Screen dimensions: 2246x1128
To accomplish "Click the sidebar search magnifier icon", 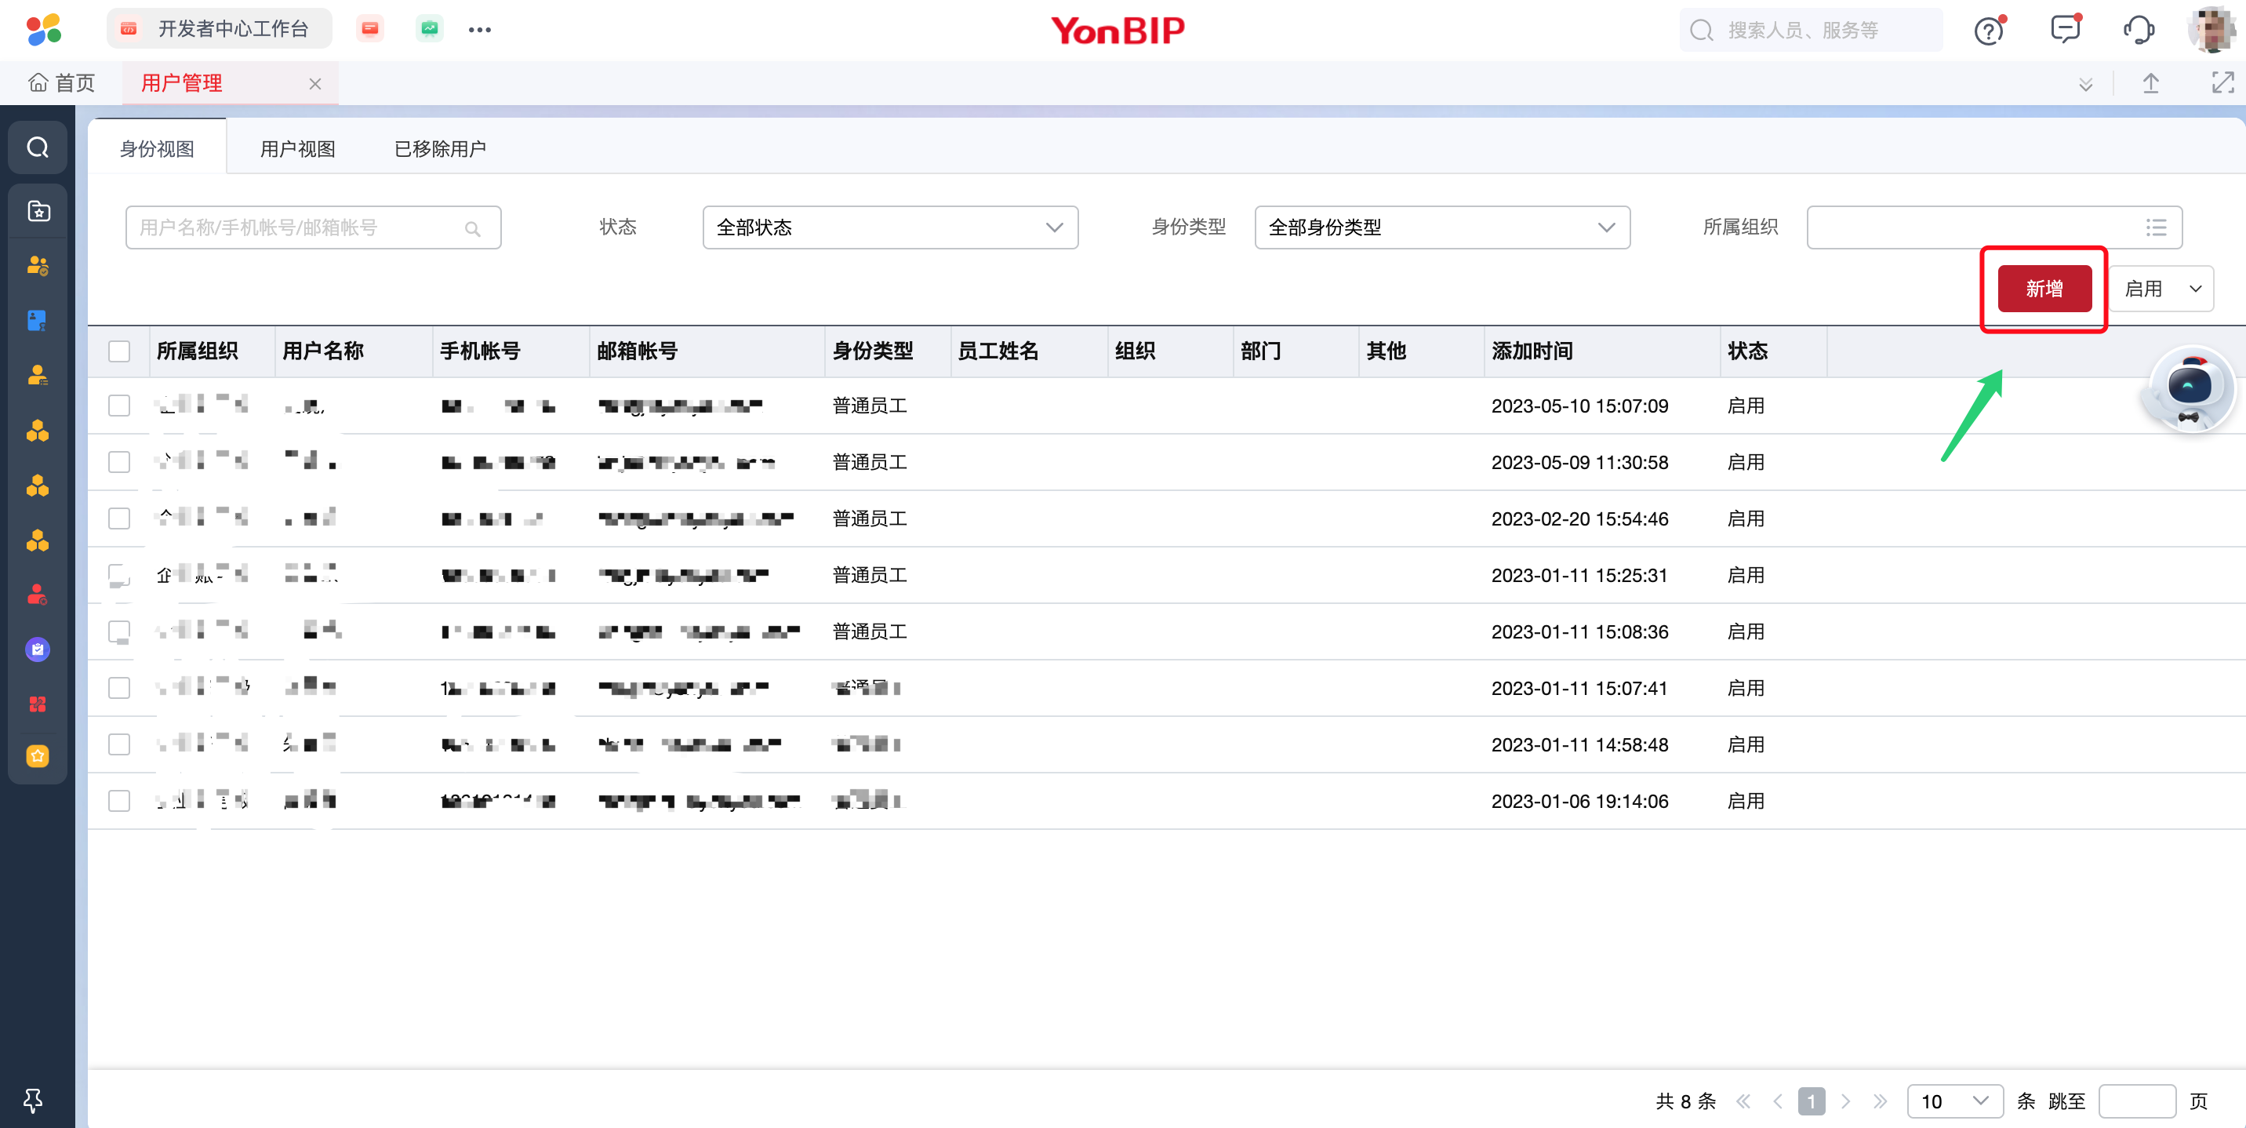I will click(x=38, y=147).
